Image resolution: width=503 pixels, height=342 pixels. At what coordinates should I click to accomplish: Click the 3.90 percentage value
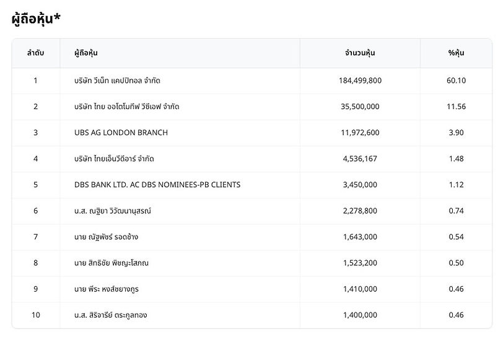(456, 133)
